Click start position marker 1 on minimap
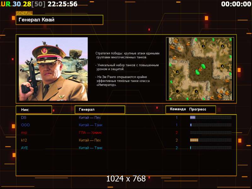Viewport: 252px width, 189px height. click(196, 92)
